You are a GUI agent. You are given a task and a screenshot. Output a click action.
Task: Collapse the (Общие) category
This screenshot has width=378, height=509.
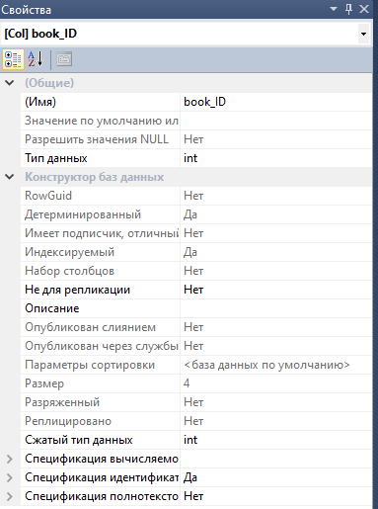pos(10,83)
